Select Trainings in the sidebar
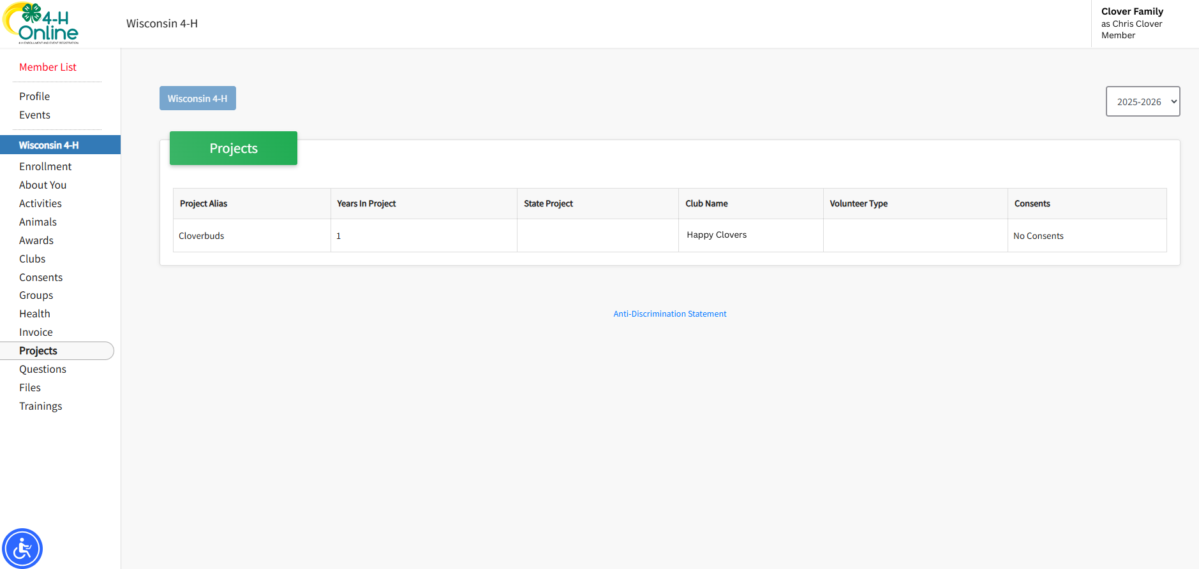 41,406
